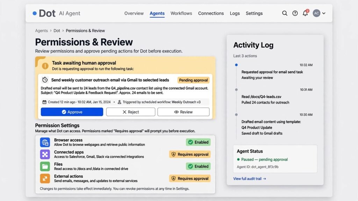Click the External actions orange icon
This screenshot has height=201, width=358.
click(45, 178)
